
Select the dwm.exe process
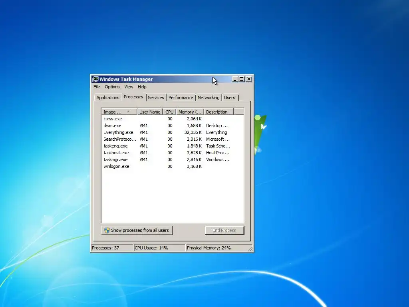pyautogui.click(x=173, y=126)
